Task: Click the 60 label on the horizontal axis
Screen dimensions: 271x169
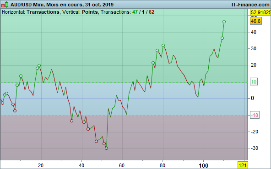Action: [122, 165]
